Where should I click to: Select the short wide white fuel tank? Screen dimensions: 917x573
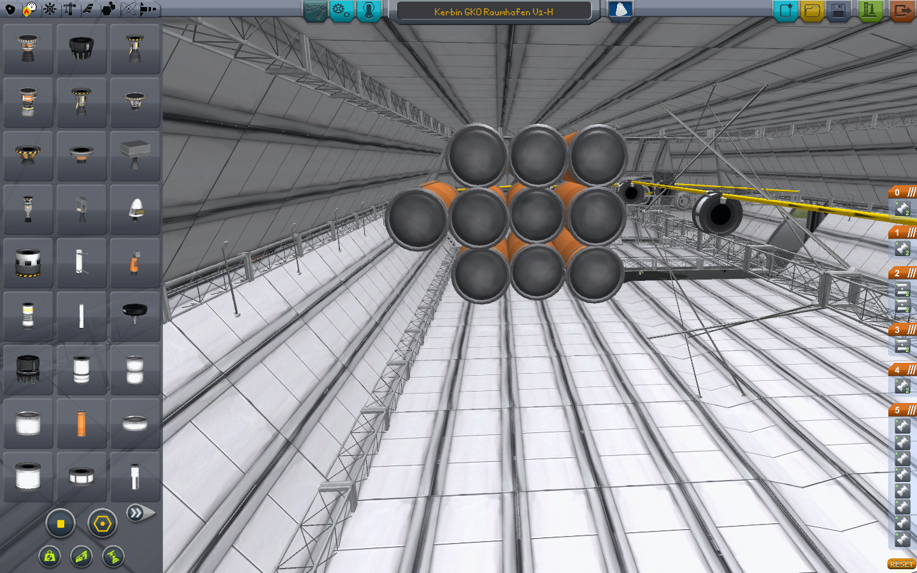pyautogui.click(x=28, y=423)
